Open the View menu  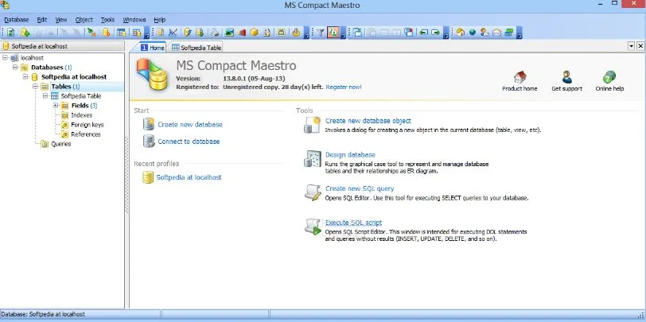(61, 20)
